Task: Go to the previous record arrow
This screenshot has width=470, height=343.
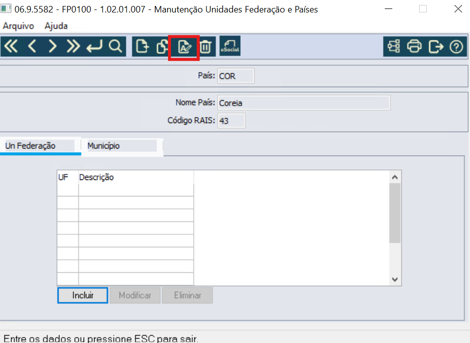Action: pos(32,46)
